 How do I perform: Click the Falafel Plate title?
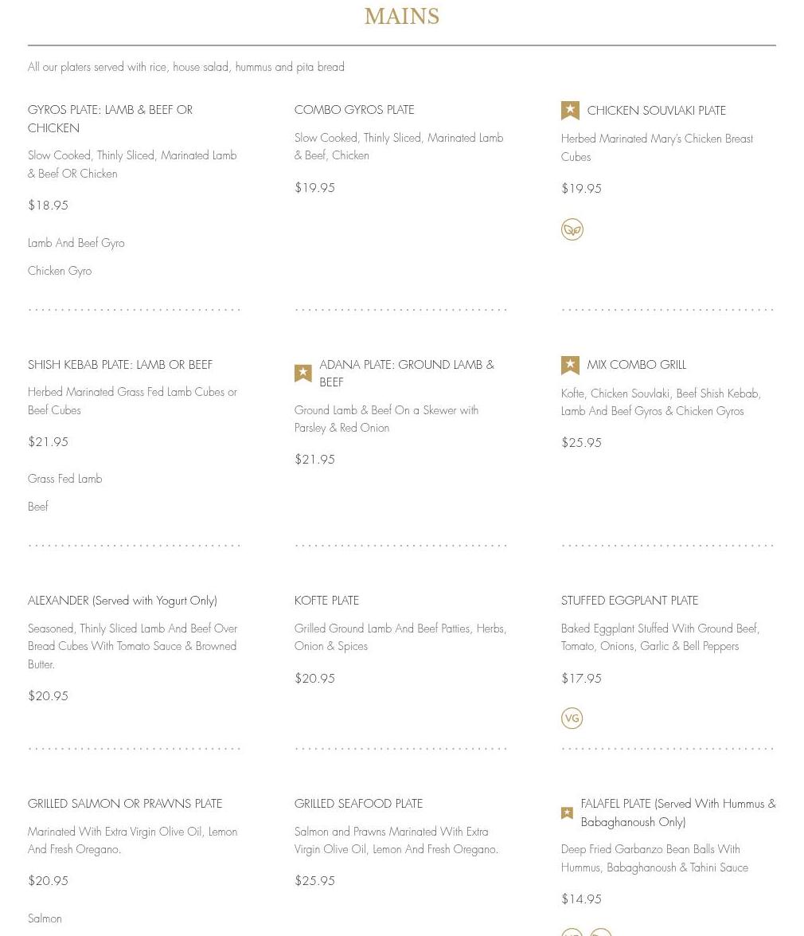pyautogui.click(x=677, y=813)
